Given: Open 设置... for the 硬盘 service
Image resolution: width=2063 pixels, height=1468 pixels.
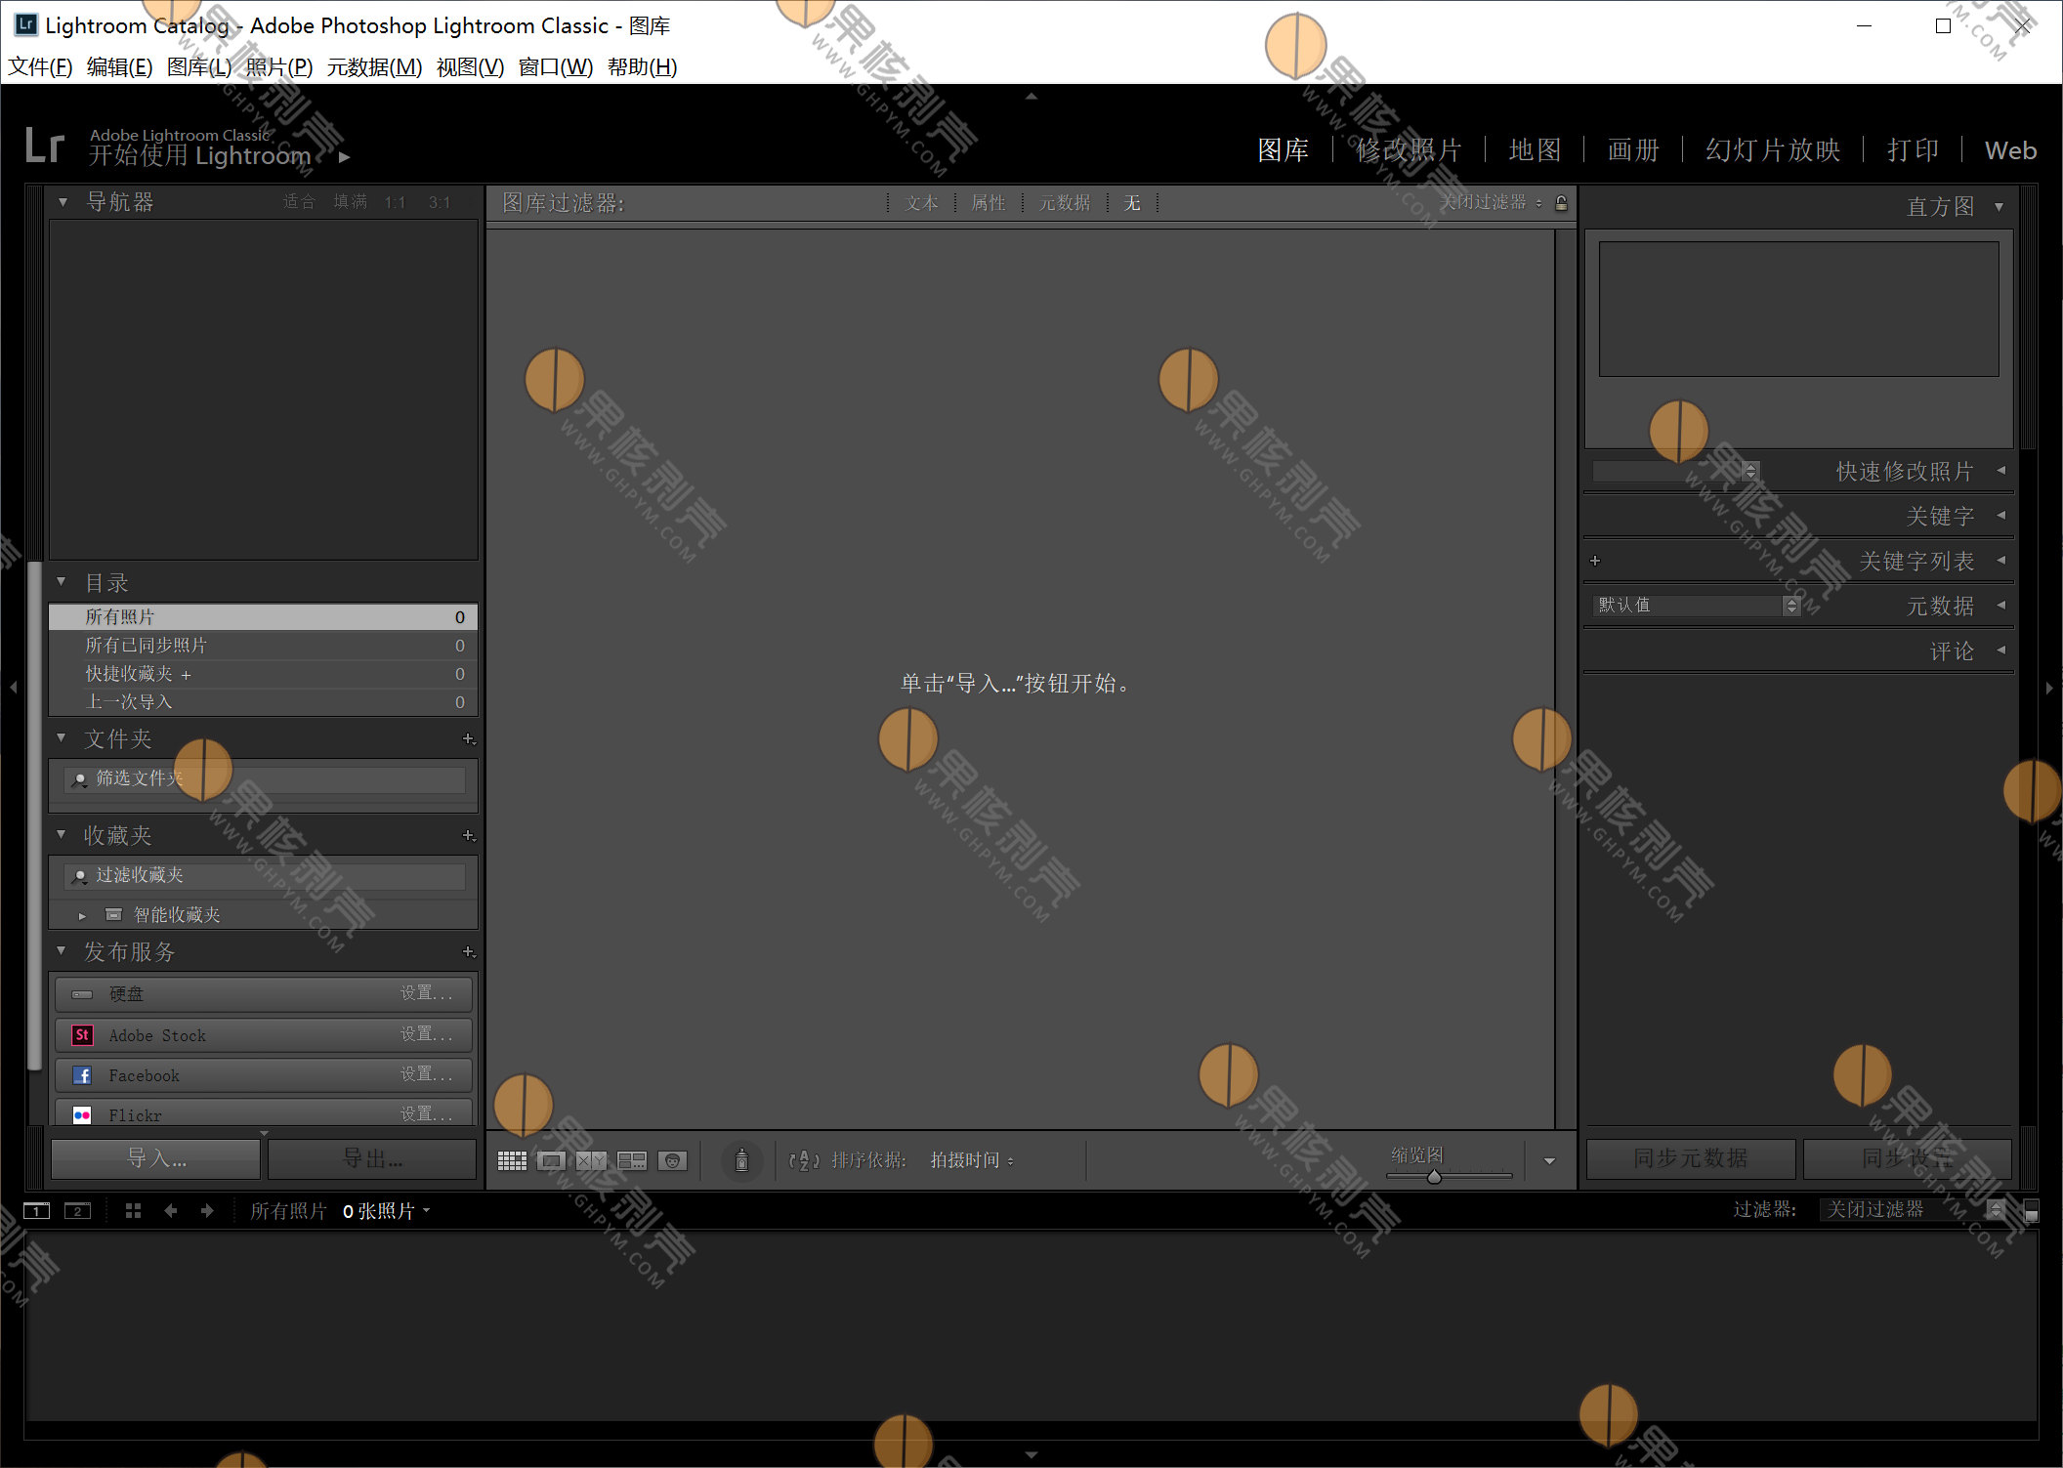Looking at the screenshot, I should [x=427, y=993].
